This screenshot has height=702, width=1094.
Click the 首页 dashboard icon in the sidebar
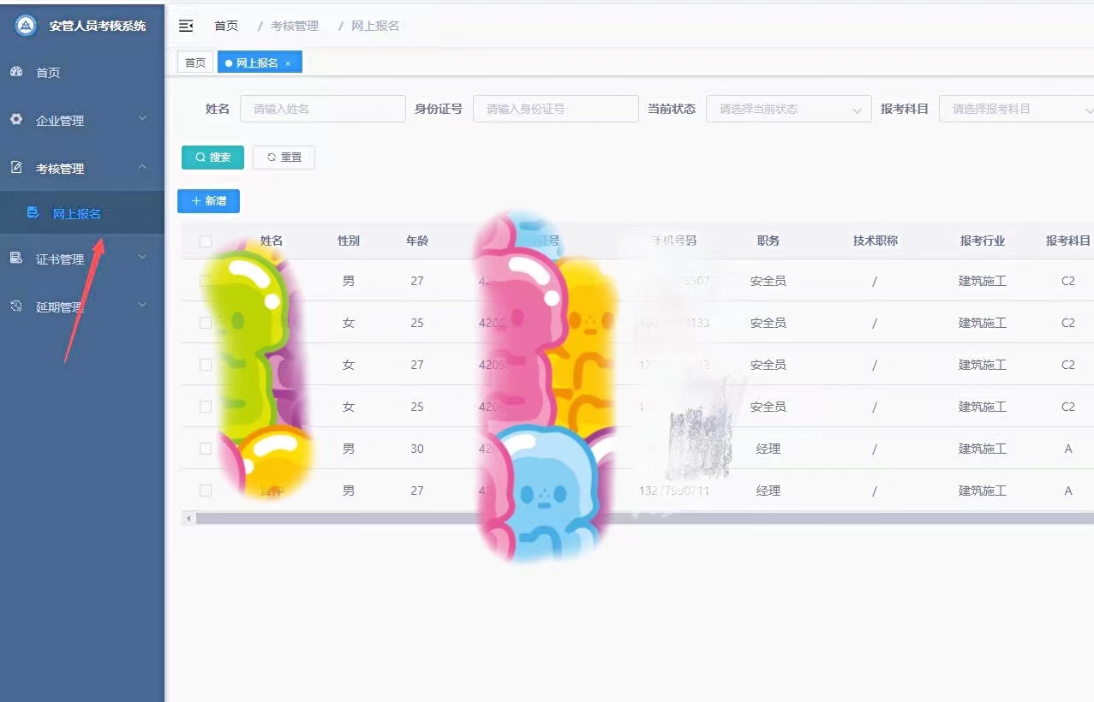[16, 72]
